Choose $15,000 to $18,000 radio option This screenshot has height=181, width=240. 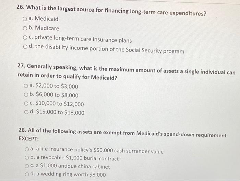[26, 112]
